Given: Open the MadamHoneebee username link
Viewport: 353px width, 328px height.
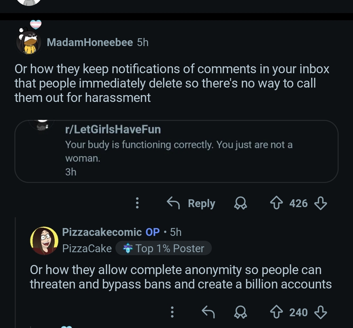Looking at the screenshot, I should [x=90, y=42].
